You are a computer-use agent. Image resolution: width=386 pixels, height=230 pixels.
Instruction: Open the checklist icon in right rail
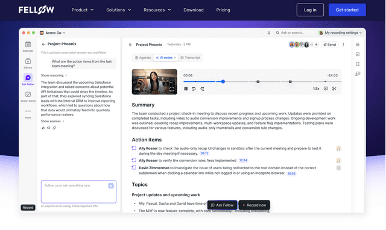(358, 54)
